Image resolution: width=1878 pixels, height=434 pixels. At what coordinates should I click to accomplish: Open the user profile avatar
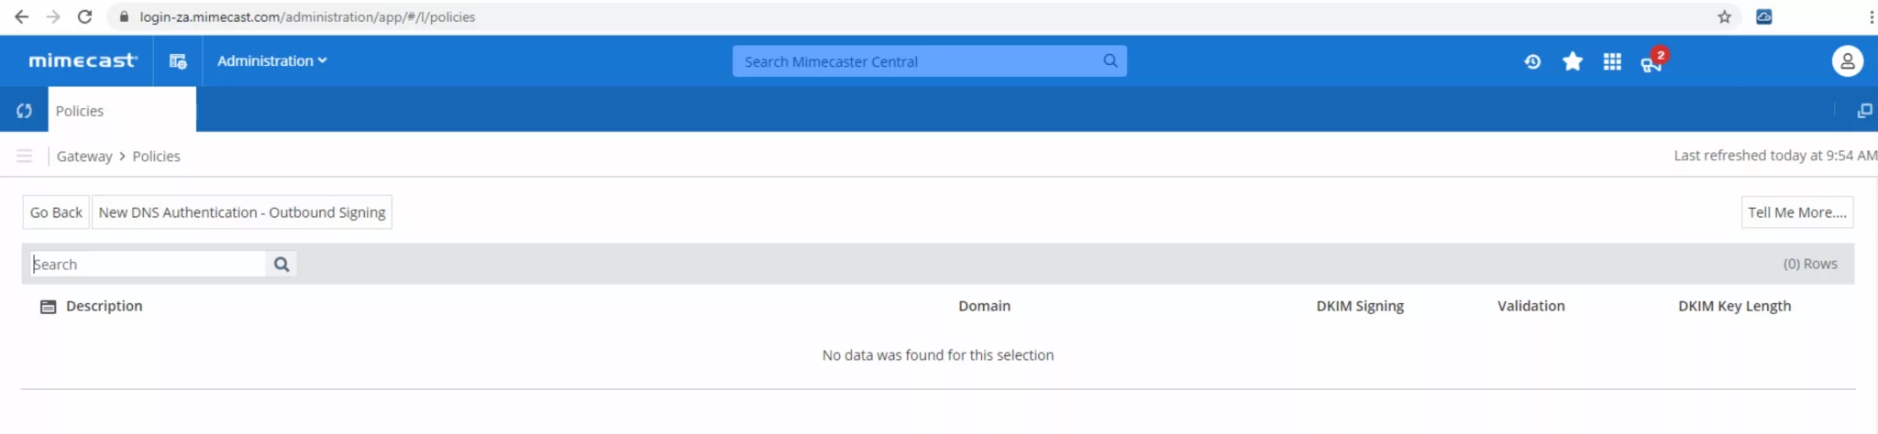1847,61
